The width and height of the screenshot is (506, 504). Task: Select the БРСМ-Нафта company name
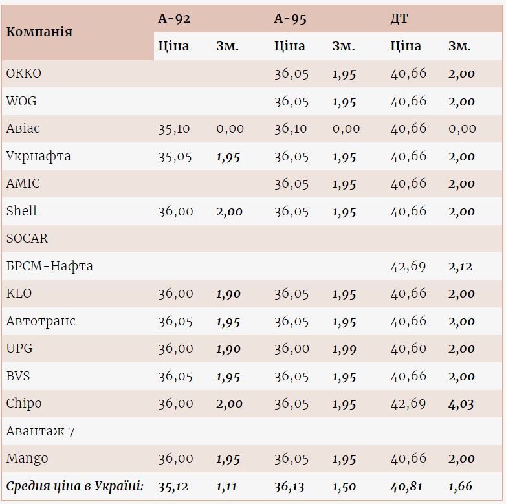click(50, 267)
